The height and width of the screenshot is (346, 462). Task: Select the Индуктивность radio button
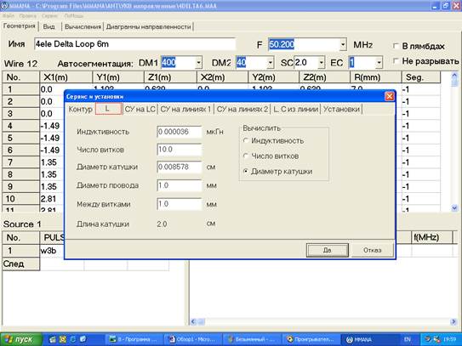(x=245, y=141)
